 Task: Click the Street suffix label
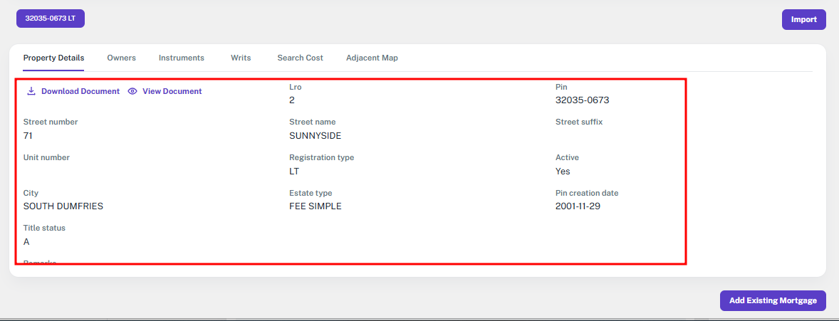point(579,122)
